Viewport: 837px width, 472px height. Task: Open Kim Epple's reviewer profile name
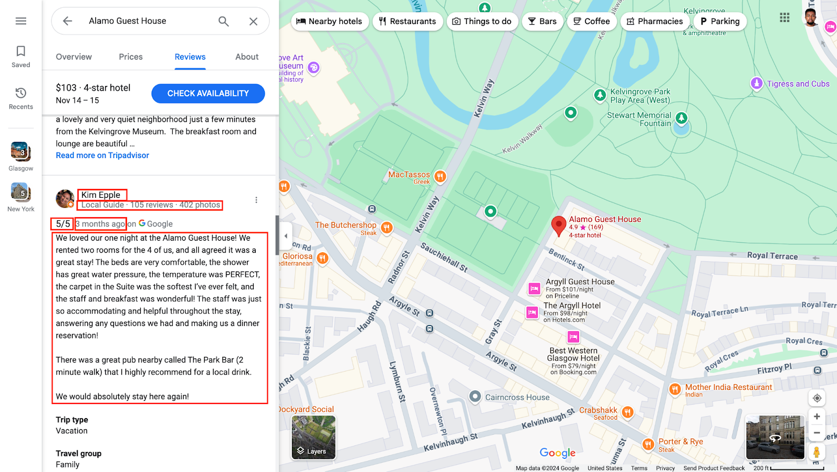[101, 195]
